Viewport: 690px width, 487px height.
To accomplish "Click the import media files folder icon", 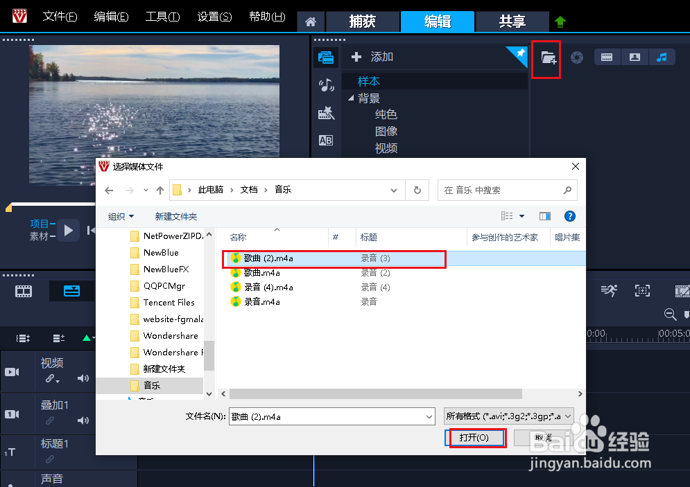I will 549,57.
